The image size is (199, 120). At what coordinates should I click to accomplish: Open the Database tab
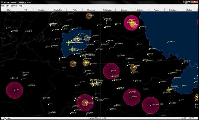pos(173,10)
